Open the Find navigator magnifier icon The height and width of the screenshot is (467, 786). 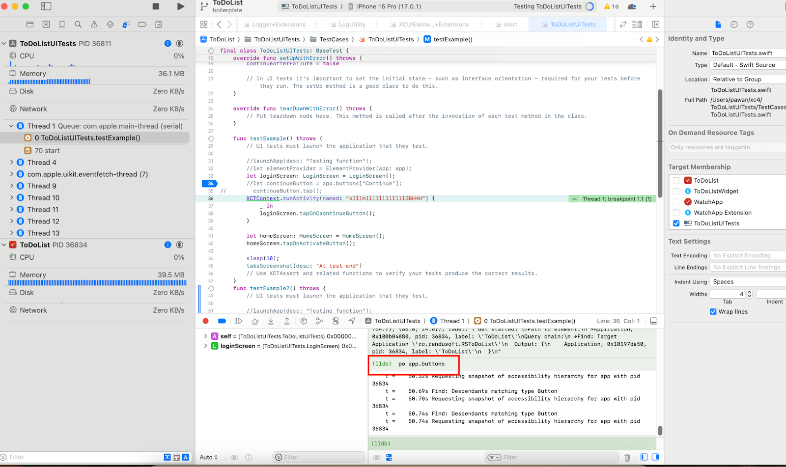pyautogui.click(x=78, y=25)
